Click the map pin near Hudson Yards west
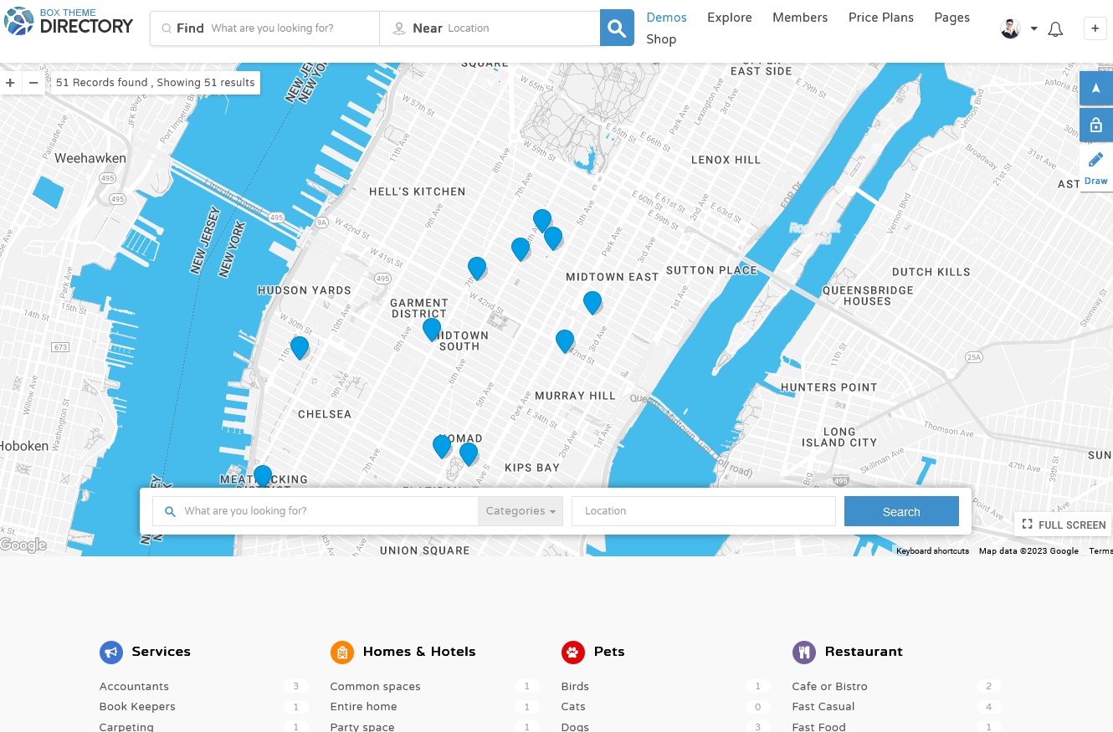Image resolution: width=1113 pixels, height=732 pixels. [x=300, y=348]
